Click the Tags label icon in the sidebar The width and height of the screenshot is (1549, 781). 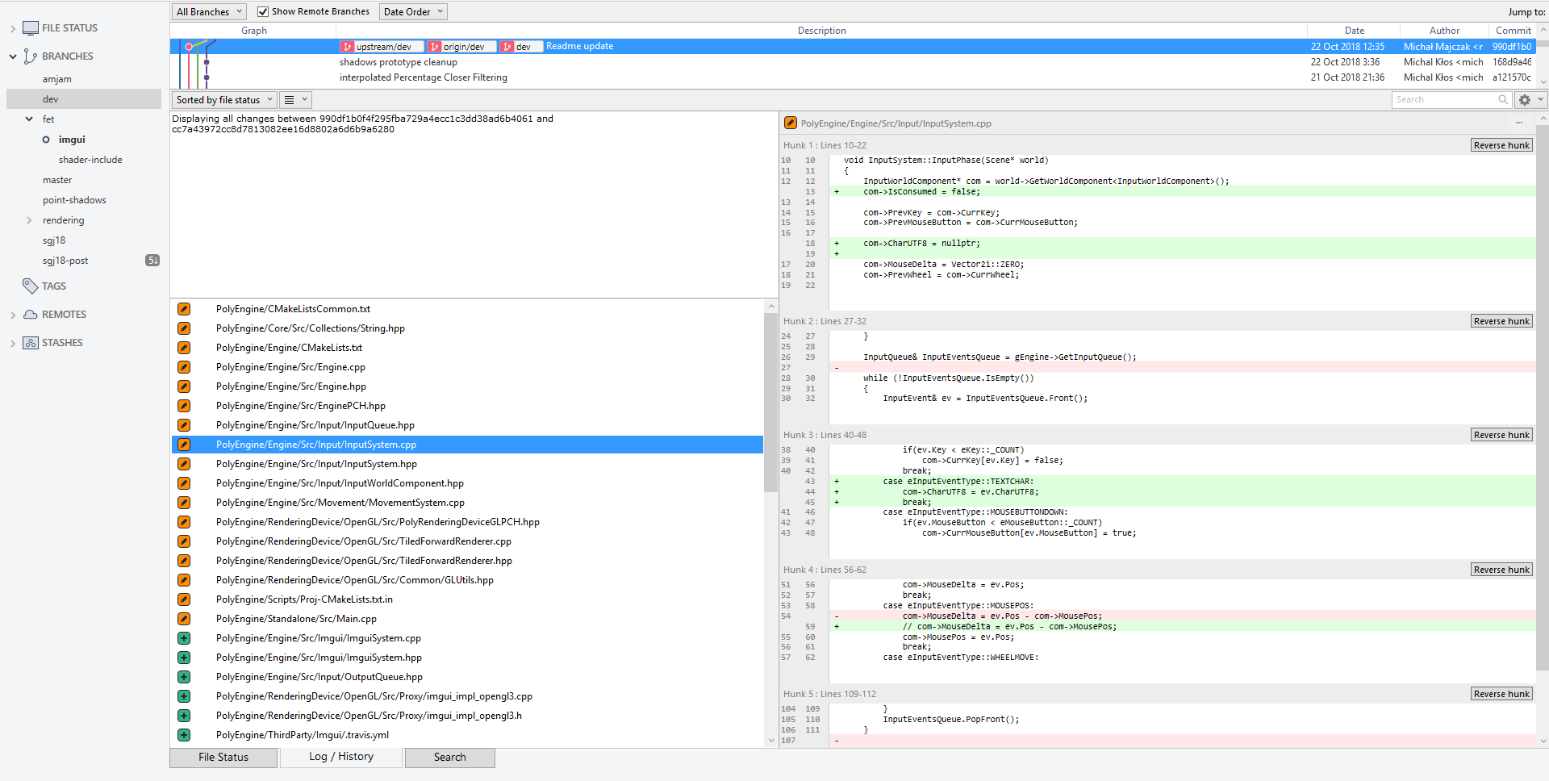pyautogui.click(x=31, y=286)
